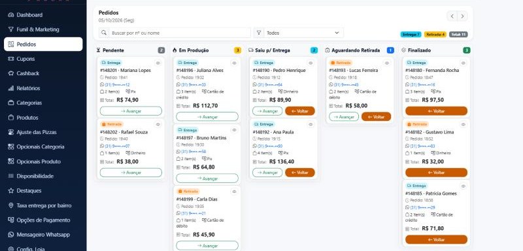Open Funil & Marketing section
Image resolution: width=523 pixels, height=251 pixels.
coord(43,29)
